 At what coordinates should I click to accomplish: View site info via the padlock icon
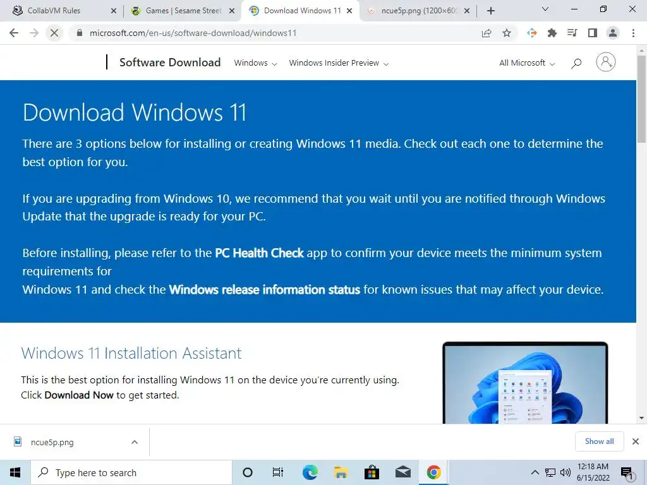[80, 33]
